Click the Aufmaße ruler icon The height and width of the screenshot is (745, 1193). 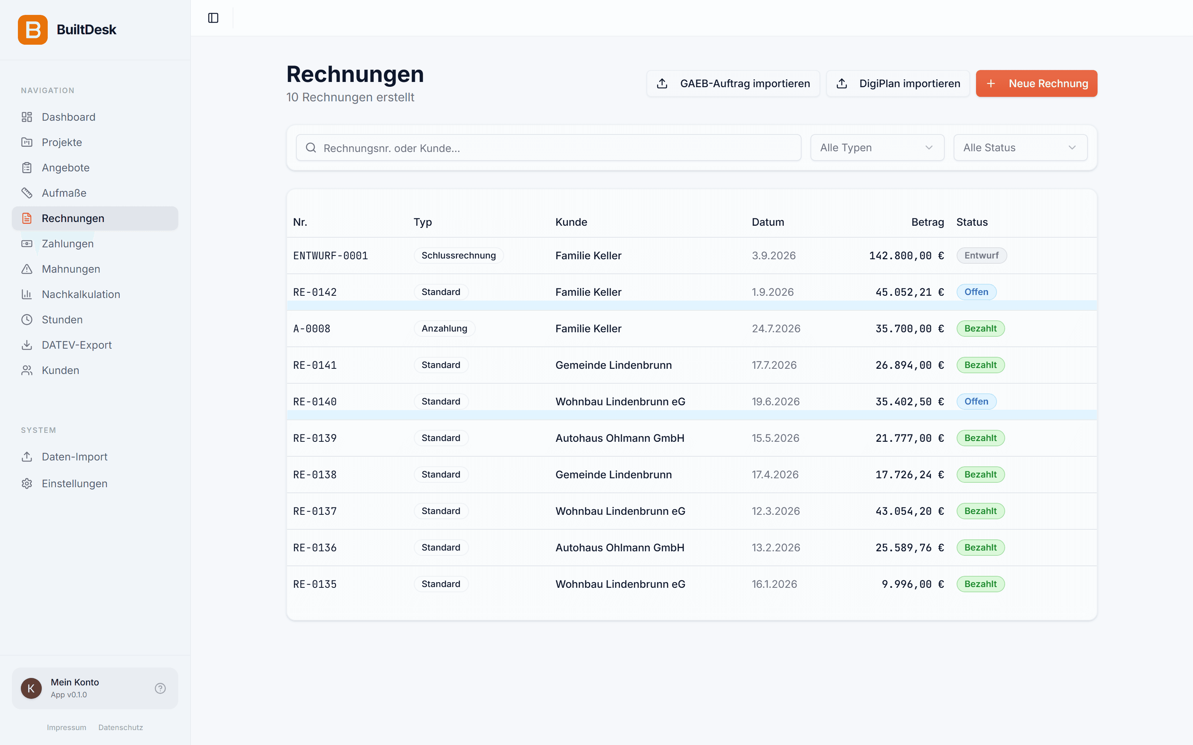(26, 193)
